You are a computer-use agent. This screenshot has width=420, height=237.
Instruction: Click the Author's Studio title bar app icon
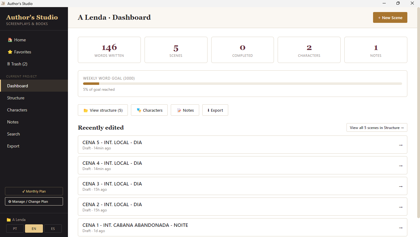3,3
